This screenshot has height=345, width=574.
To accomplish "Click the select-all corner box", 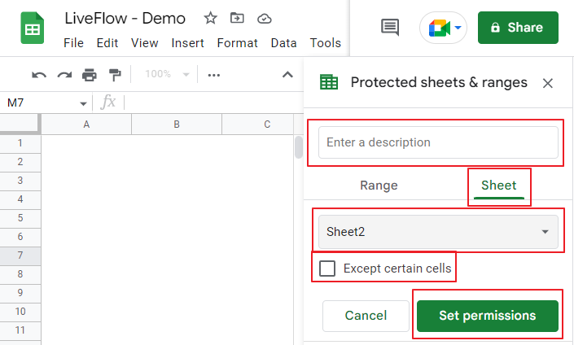I will click(19, 124).
